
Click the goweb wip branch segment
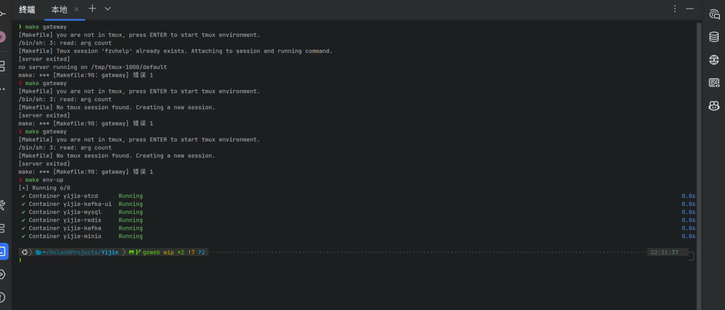click(x=158, y=252)
